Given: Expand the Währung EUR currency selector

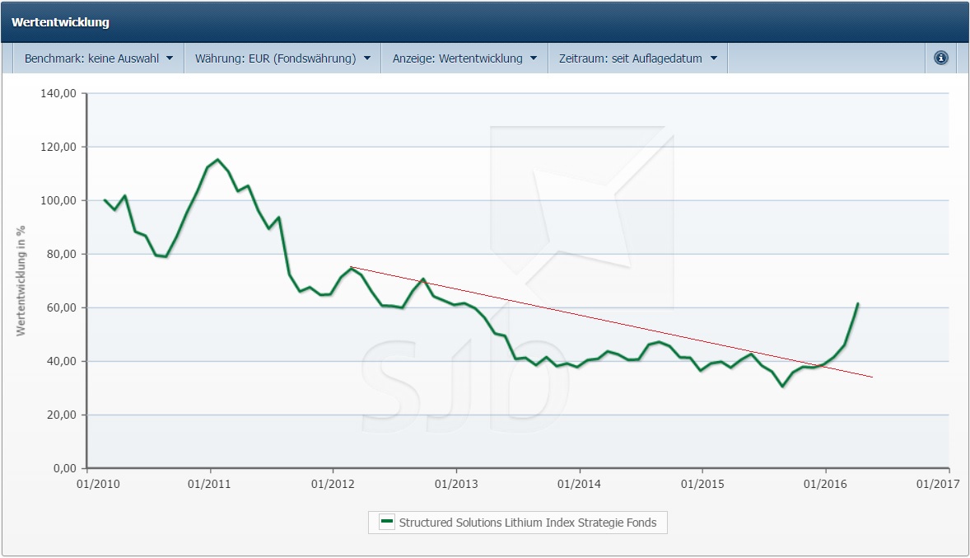Looking at the screenshot, I should pyautogui.click(x=282, y=59).
